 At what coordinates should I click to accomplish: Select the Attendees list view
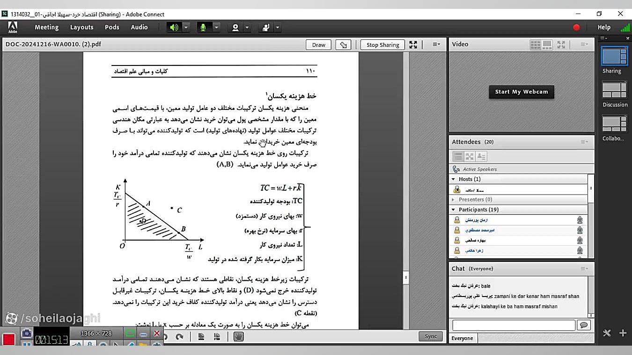point(458,157)
